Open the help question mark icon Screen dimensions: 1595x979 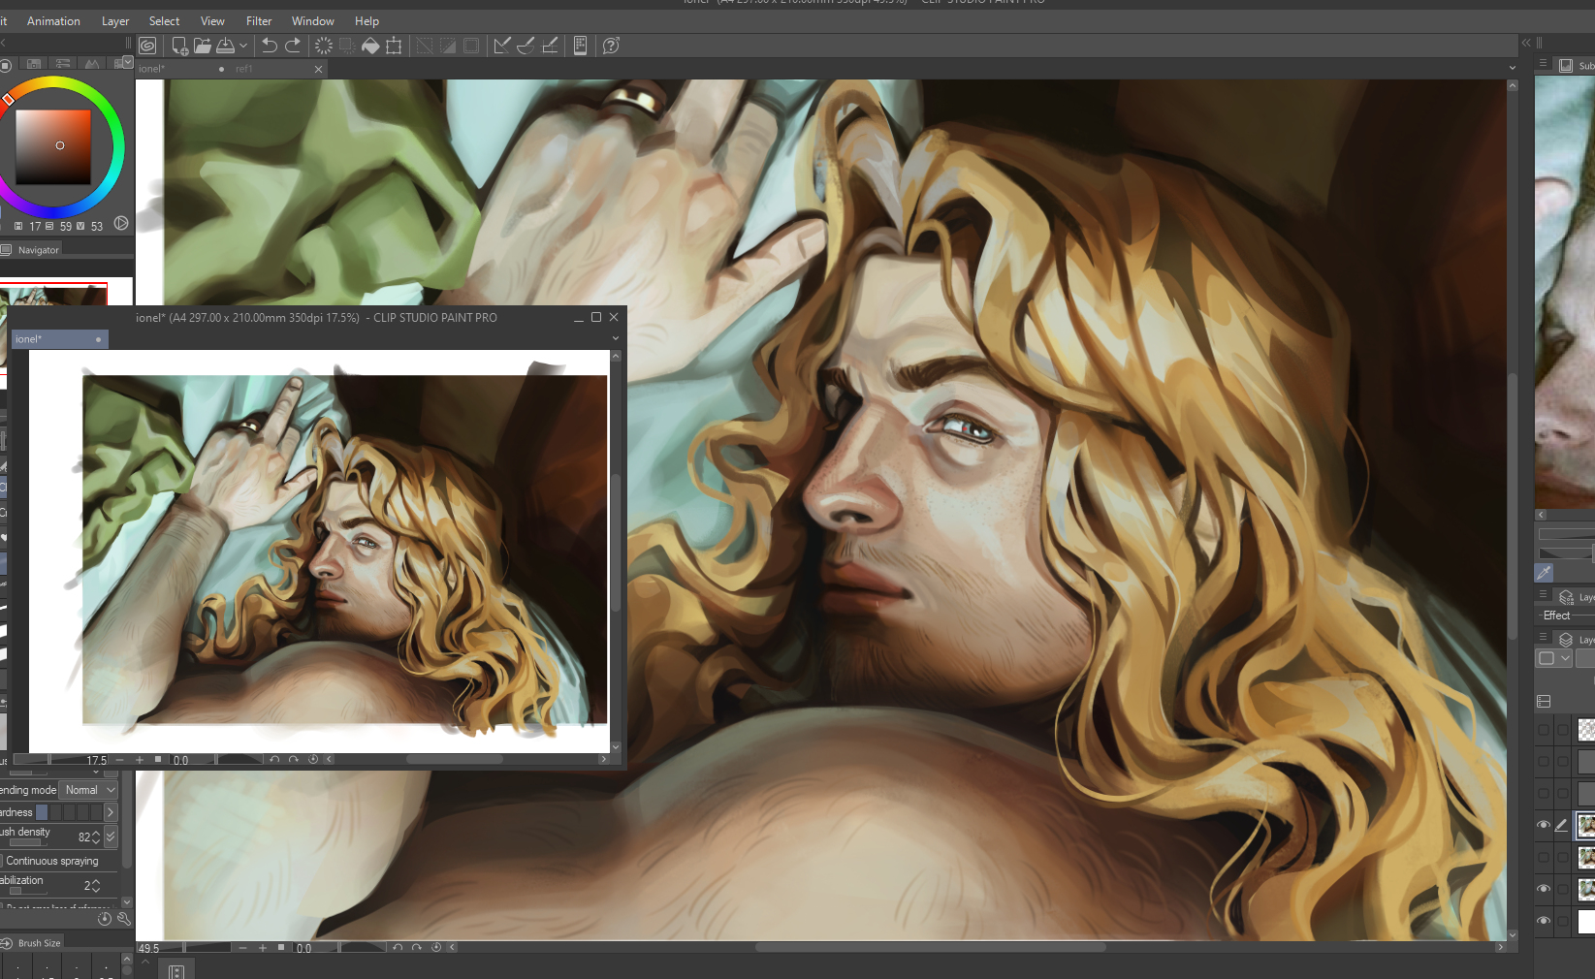tap(611, 46)
